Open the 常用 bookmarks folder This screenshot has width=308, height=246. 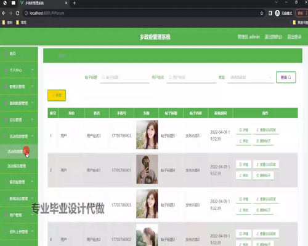click(x=21, y=23)
